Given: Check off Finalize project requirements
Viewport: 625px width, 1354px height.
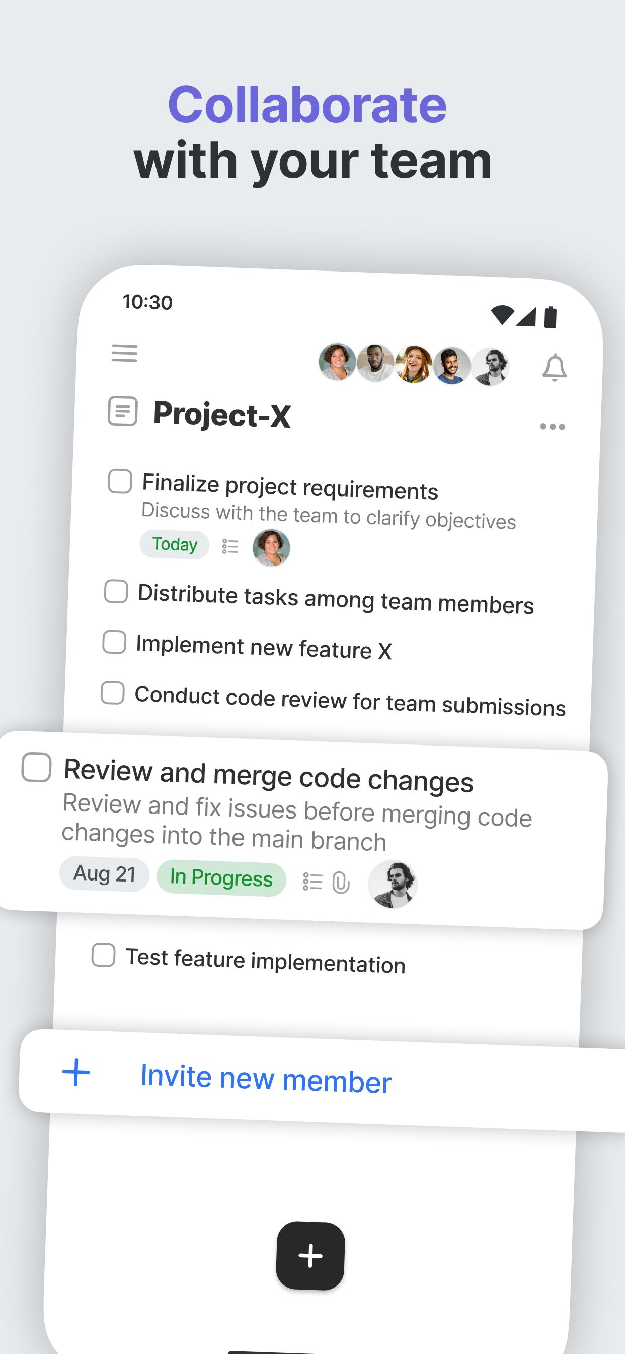Looking at the screenshot, I should [120, 481].
